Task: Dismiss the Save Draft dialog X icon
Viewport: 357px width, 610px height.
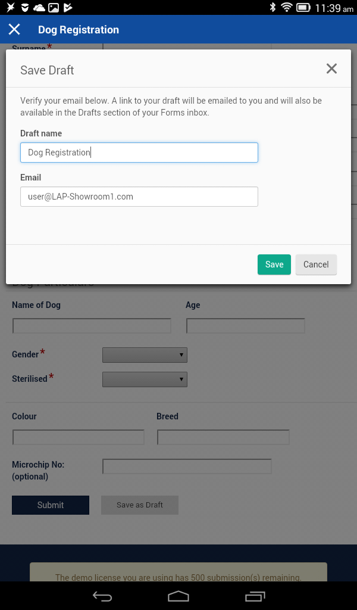Action: coord(331,69)
